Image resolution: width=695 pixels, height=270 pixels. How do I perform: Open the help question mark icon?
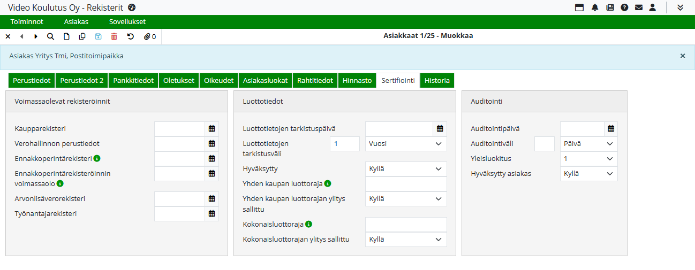point(624,7)
